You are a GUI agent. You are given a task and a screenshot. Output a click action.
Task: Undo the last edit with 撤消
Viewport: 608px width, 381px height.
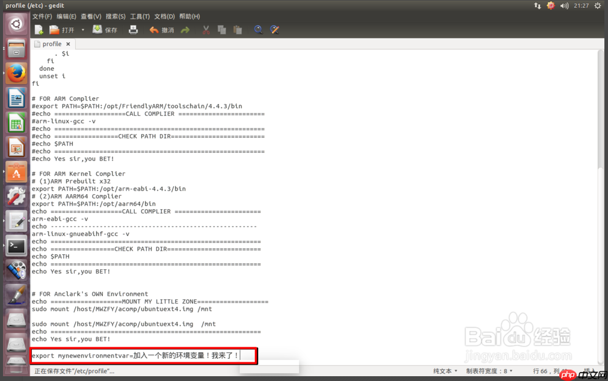(x=162, y=30)
